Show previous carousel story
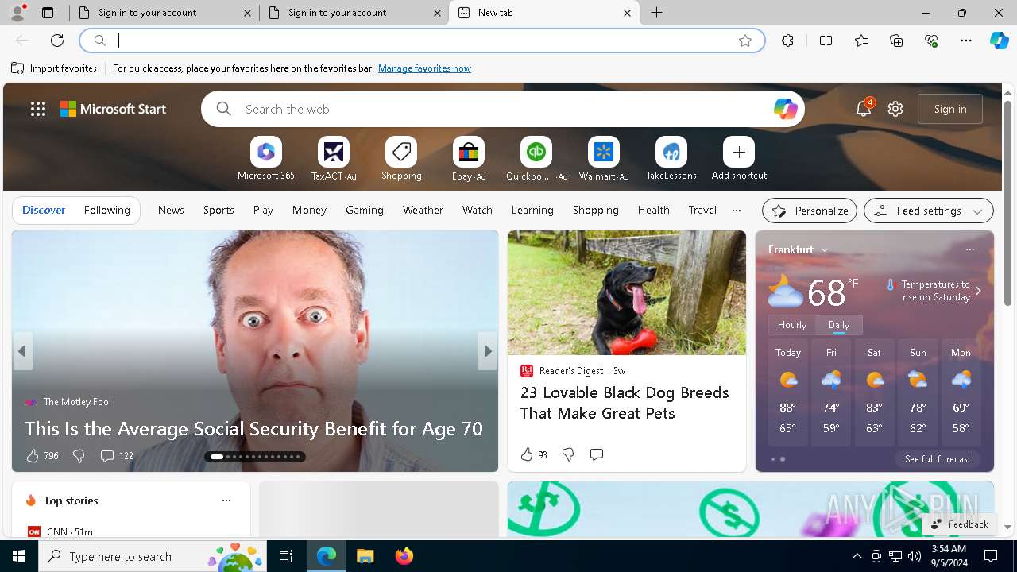The image size is (1017, 572). [22, 351]
